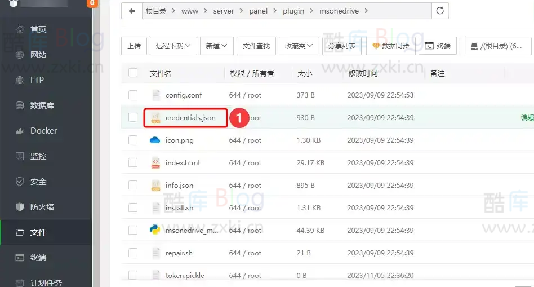Refresh the file list
This screenshot has height=287, width=534.
click(x=440, y=11)
